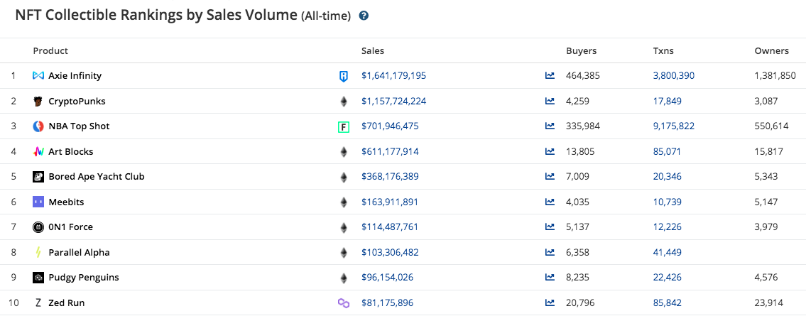Open the CryptoPunks sales chart icon
Viewport: 806px width, 316px height.
pyautogui.click(x=550, y=102)
